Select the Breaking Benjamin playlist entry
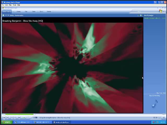Viewport: 167px width, 125px height. click(x=154, y=18)
